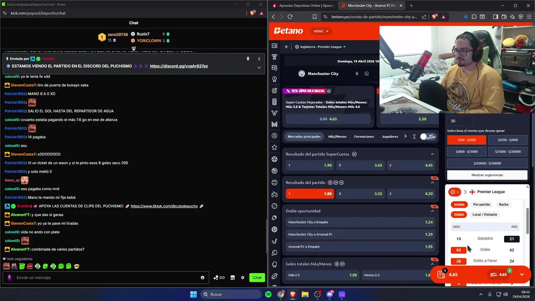Open the Jugadores tab
Image resolution: width=535 pixels, height=301 pixels.
point(390,136)
